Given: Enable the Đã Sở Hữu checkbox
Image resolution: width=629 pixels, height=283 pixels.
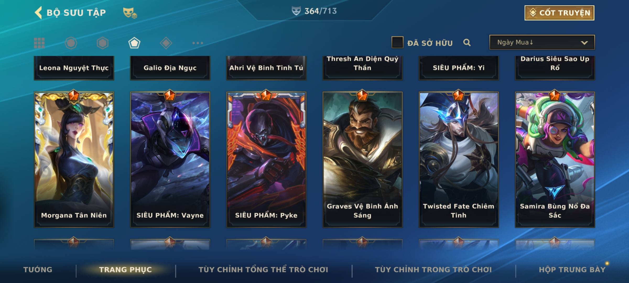Looking at the screenshot, I should (x=397, y=42).
